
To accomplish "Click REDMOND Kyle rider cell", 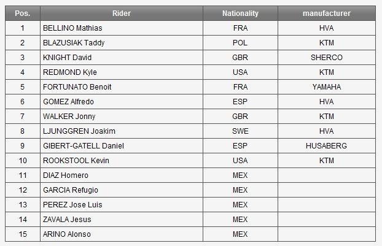I will [70, 72].
